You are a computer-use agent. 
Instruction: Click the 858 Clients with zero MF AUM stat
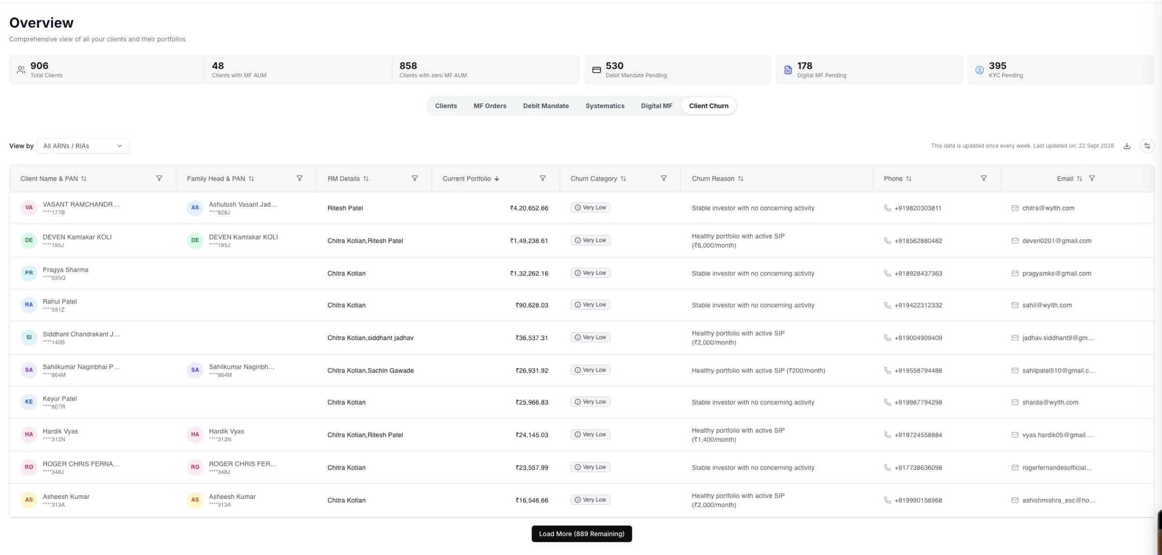pyautogui.click(x=485, y=70)
